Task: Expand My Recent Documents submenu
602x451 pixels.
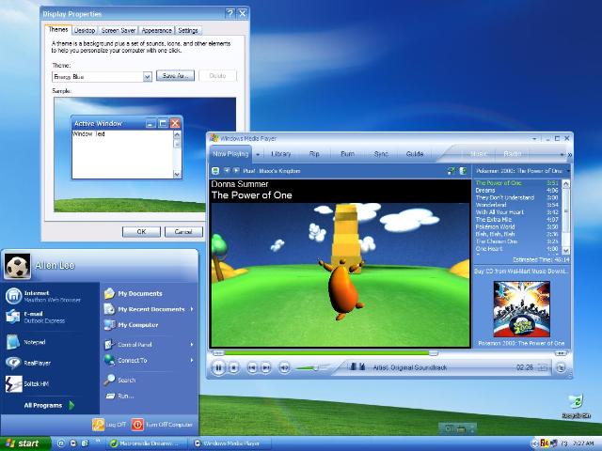Action: [149, 309]
